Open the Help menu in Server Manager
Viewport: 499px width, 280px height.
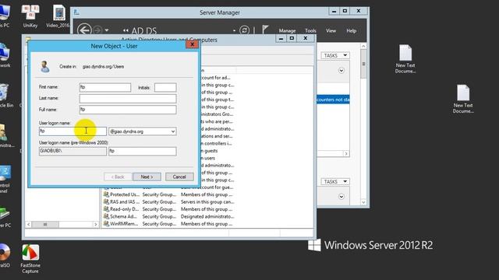(x=351, y=31)
